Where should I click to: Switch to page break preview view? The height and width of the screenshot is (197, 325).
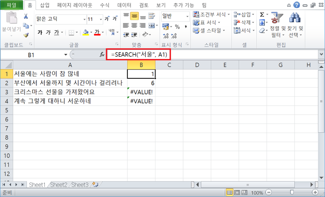246,193
